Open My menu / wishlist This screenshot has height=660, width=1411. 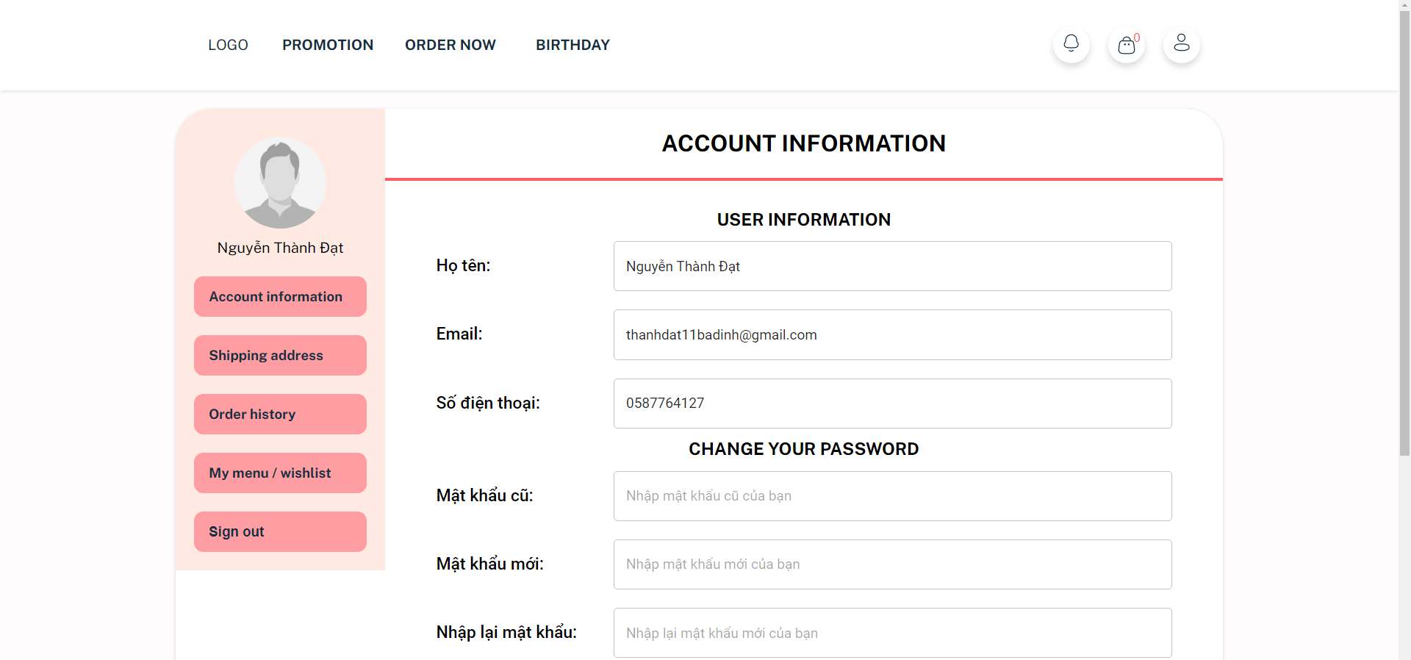[x=279, y=473]
